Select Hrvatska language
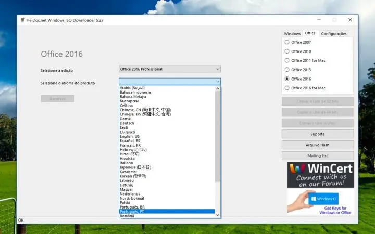The width and height of the screenshot is (375, 234). click(x=167, y=159)
